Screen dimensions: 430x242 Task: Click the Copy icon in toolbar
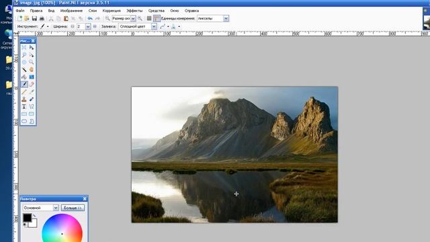point(58,18)
